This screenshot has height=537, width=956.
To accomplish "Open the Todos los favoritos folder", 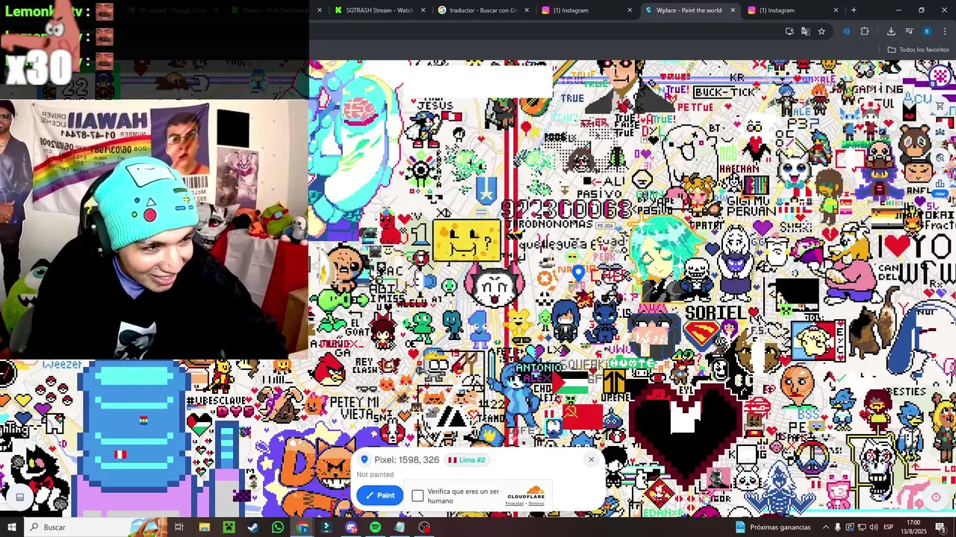I will pyautogui.click(x=918, y=50).
